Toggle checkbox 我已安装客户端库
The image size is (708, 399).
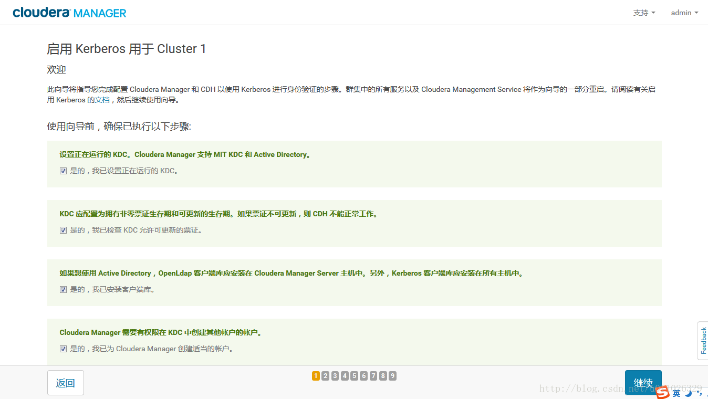[x=63, y=290]
